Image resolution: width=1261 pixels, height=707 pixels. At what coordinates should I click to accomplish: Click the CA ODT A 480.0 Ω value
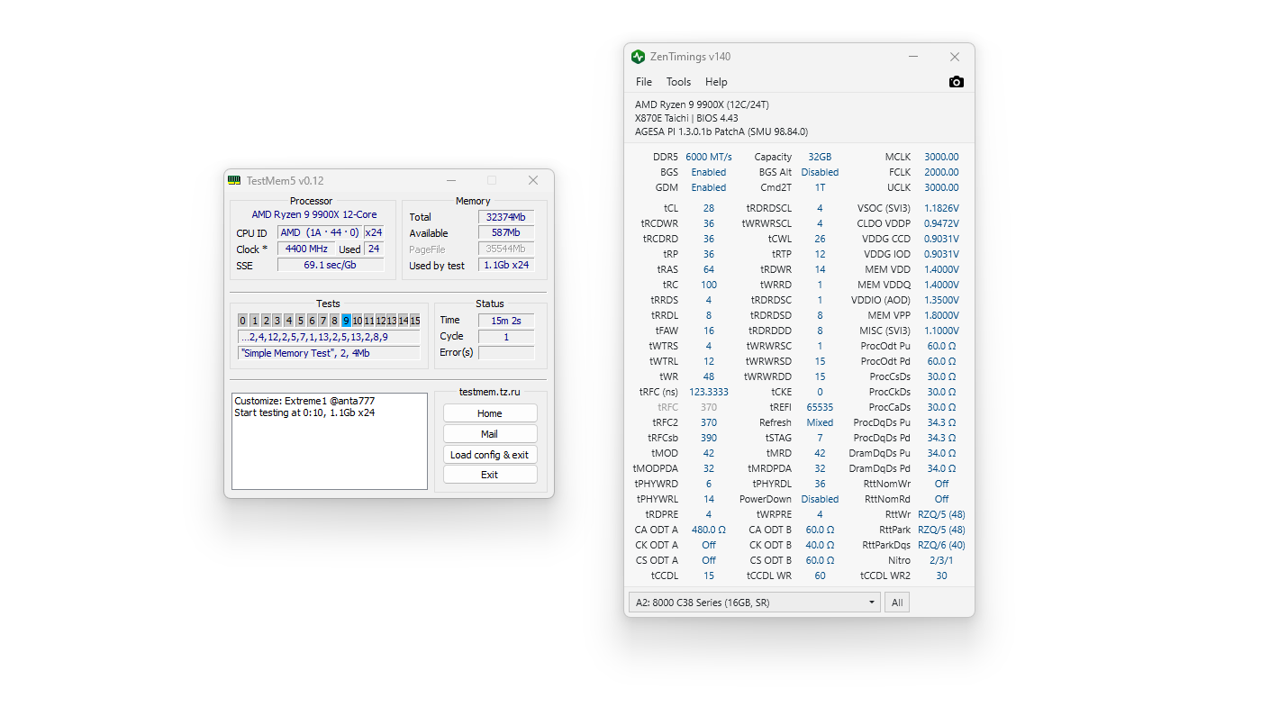pyautogui.click(x=709, y=530)
